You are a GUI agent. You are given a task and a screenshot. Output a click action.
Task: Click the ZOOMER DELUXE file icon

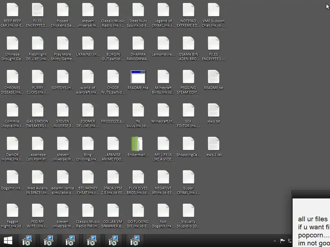(88, 110)
